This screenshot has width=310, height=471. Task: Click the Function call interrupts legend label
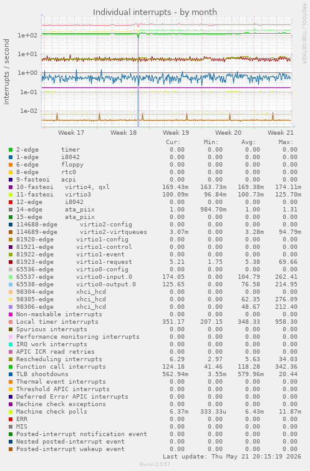61,367
